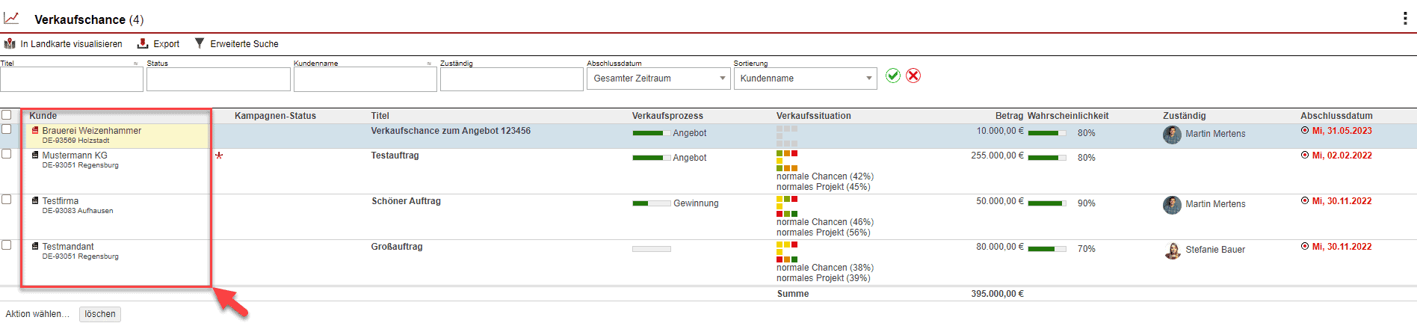
Task: Open the Sortierung Kundenname dropdown
Action: click(805, 79)
